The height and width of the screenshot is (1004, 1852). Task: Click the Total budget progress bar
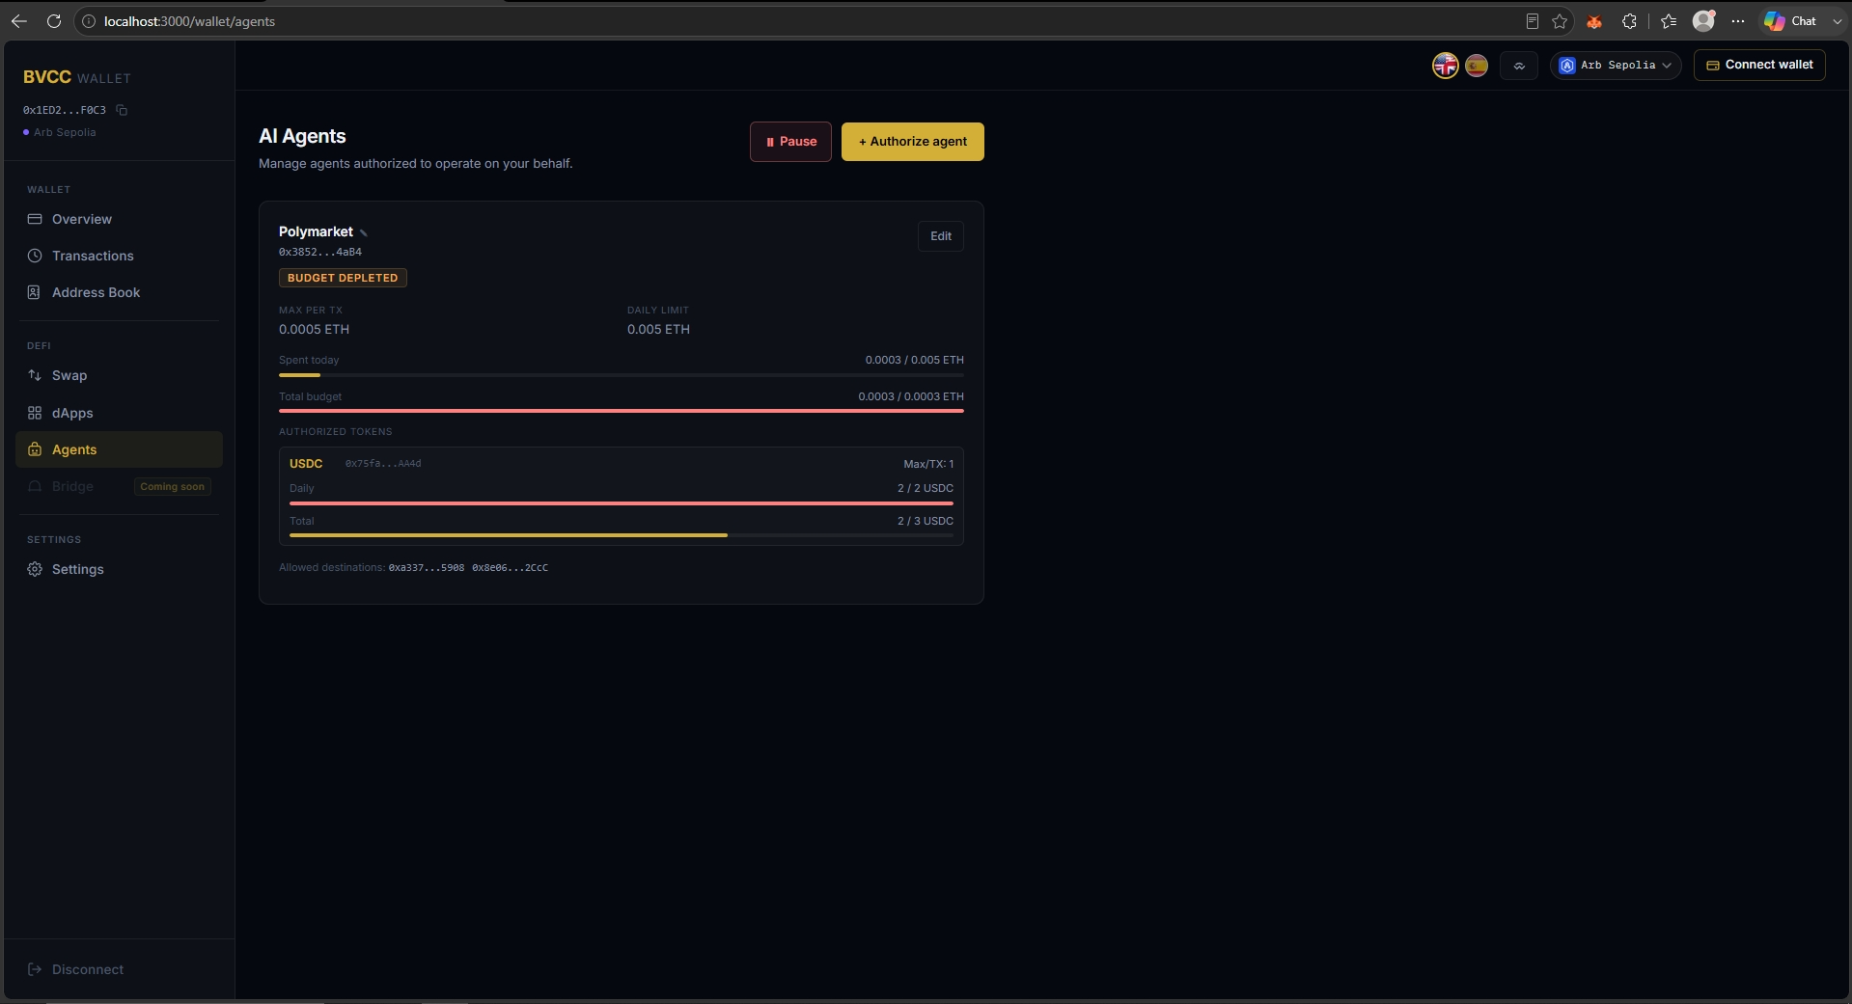(622, 411)
